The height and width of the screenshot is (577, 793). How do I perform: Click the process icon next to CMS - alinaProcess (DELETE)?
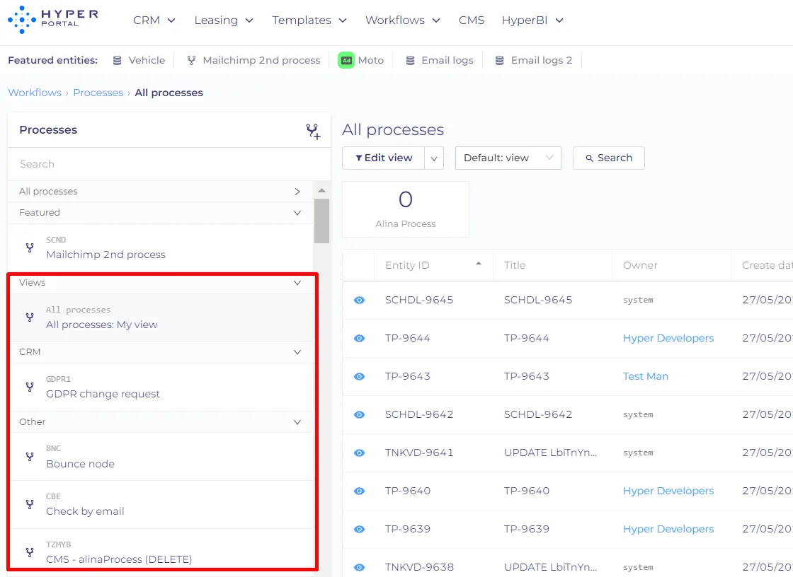(x=30, y=552)
